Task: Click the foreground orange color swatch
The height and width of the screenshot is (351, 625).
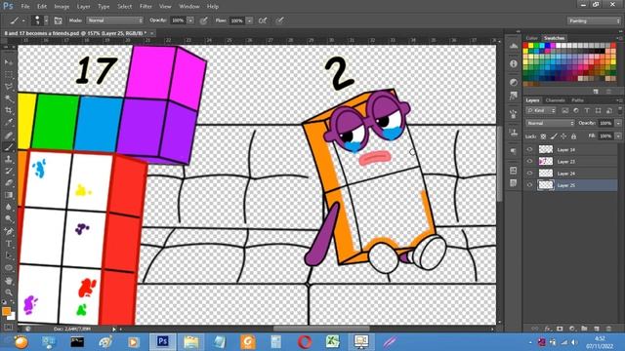Action: coord(6,311)
